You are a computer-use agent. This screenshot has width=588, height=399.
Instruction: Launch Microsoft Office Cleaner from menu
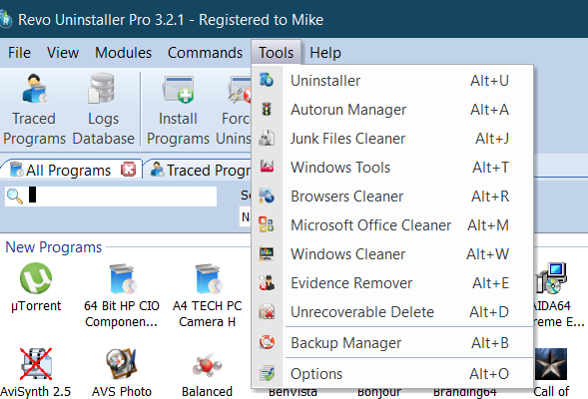(392, 224)
